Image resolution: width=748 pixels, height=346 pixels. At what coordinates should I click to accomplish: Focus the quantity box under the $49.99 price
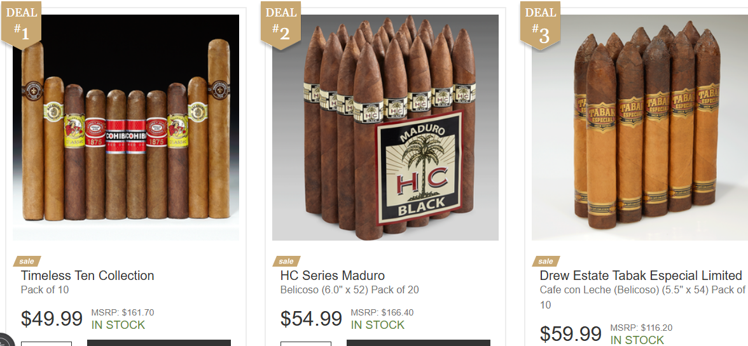46,343
